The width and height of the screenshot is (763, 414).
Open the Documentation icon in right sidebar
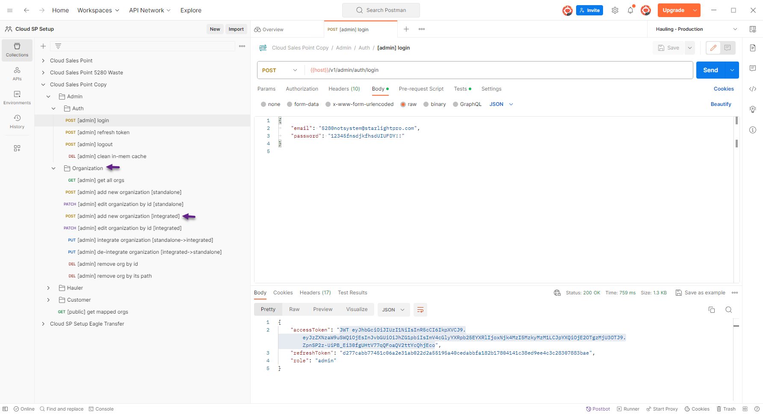coord(753,48)
